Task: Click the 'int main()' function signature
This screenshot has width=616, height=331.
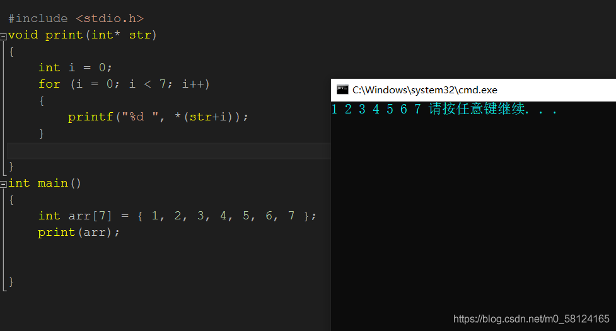Action: pyautogui.click(x=44, y=183)
